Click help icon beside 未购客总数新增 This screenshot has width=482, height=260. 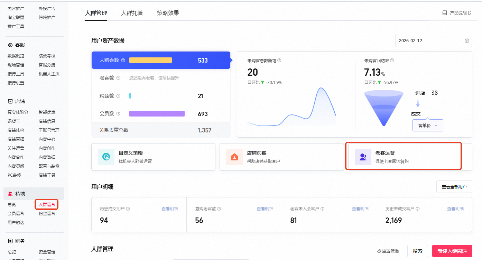tap(279, 61)
